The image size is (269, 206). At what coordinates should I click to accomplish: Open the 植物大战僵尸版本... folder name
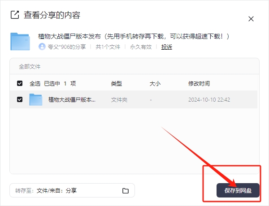pyautogui.click(x=72, y=100)
